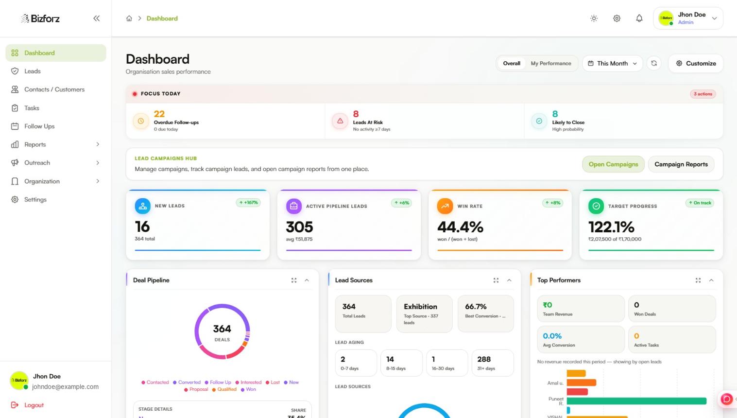Click the Outreach megaphone icon
The image size is (737, 418).
[x=15, y=163]
